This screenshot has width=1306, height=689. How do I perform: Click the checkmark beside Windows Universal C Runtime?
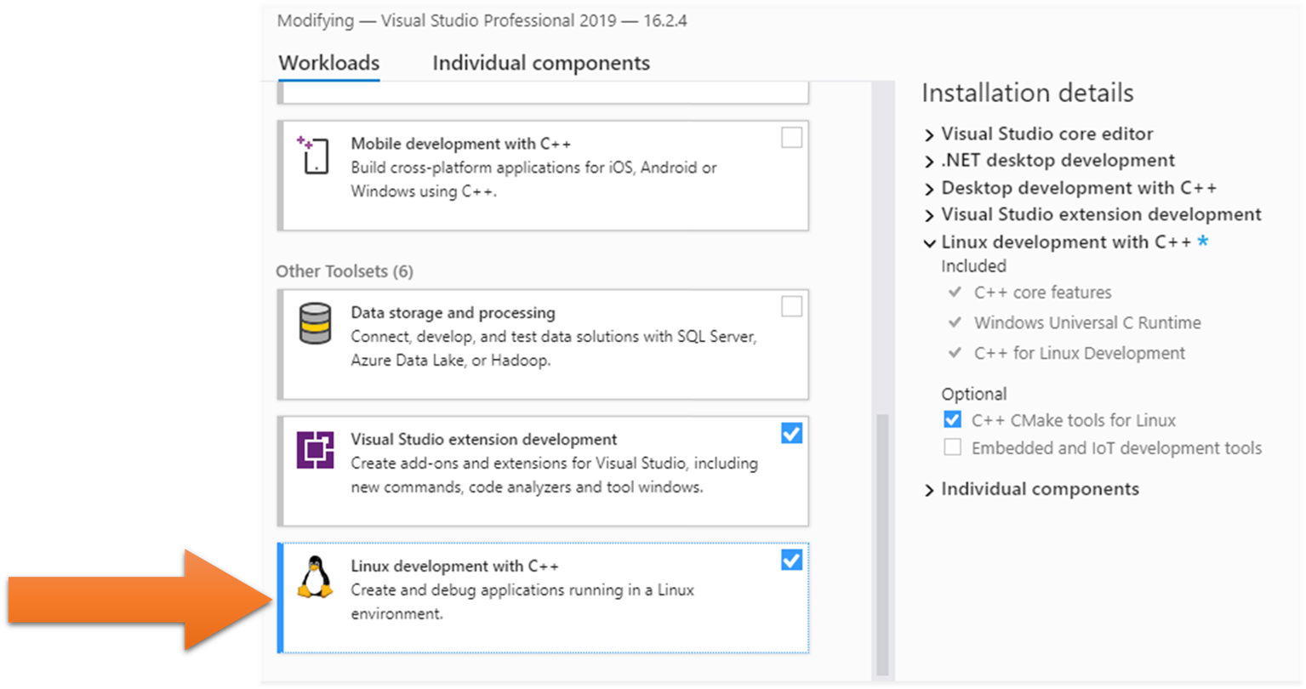(x=955, y=322)
